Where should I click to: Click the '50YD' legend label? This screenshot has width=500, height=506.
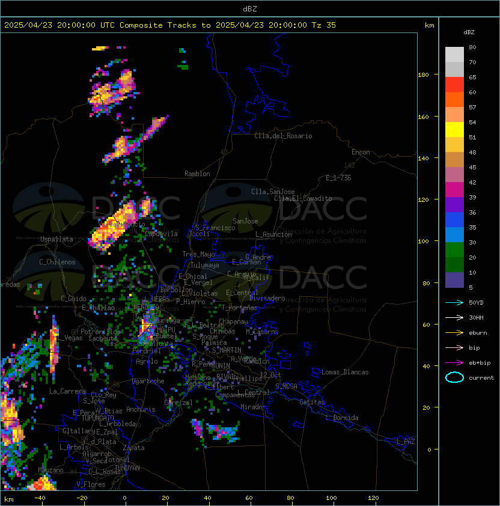click(x=476, y=303)
